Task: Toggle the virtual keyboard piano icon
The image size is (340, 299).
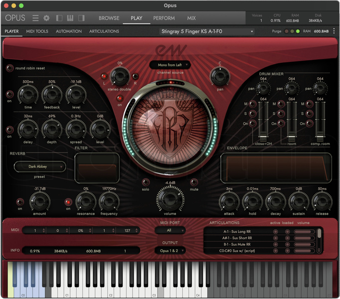Action: pos(70,18)
